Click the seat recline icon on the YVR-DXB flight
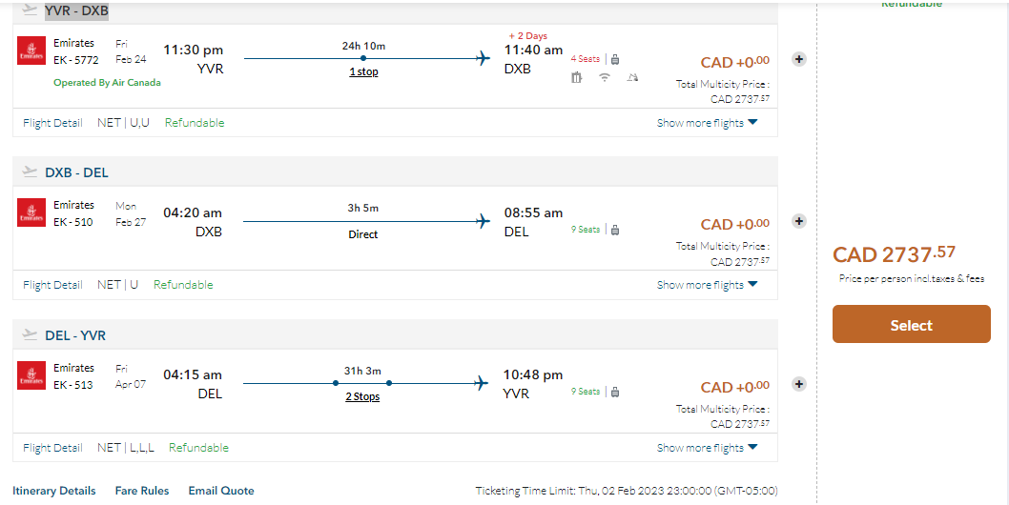Viewport: 1009px width, 505px height. pos(631,78)
